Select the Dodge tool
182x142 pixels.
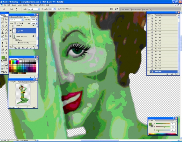tap(6, 39)
